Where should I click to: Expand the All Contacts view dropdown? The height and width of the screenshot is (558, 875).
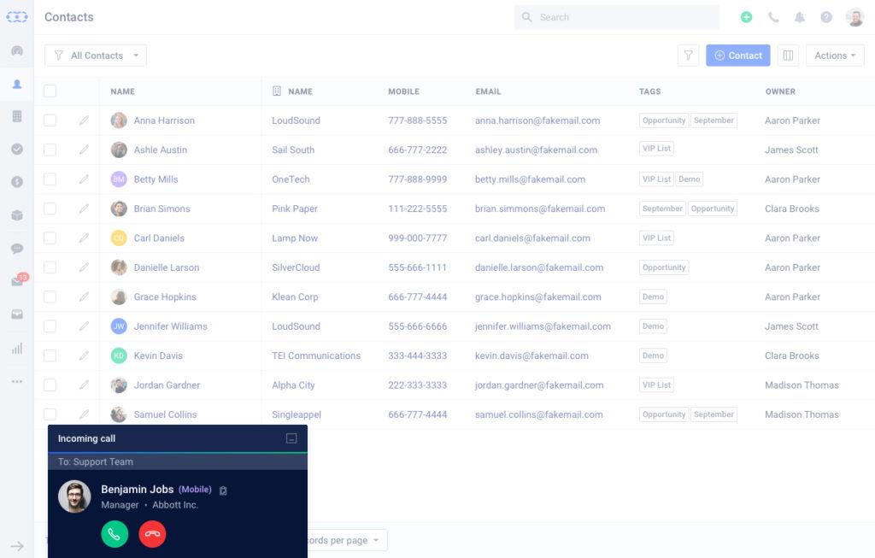click(x=96, y=56)
